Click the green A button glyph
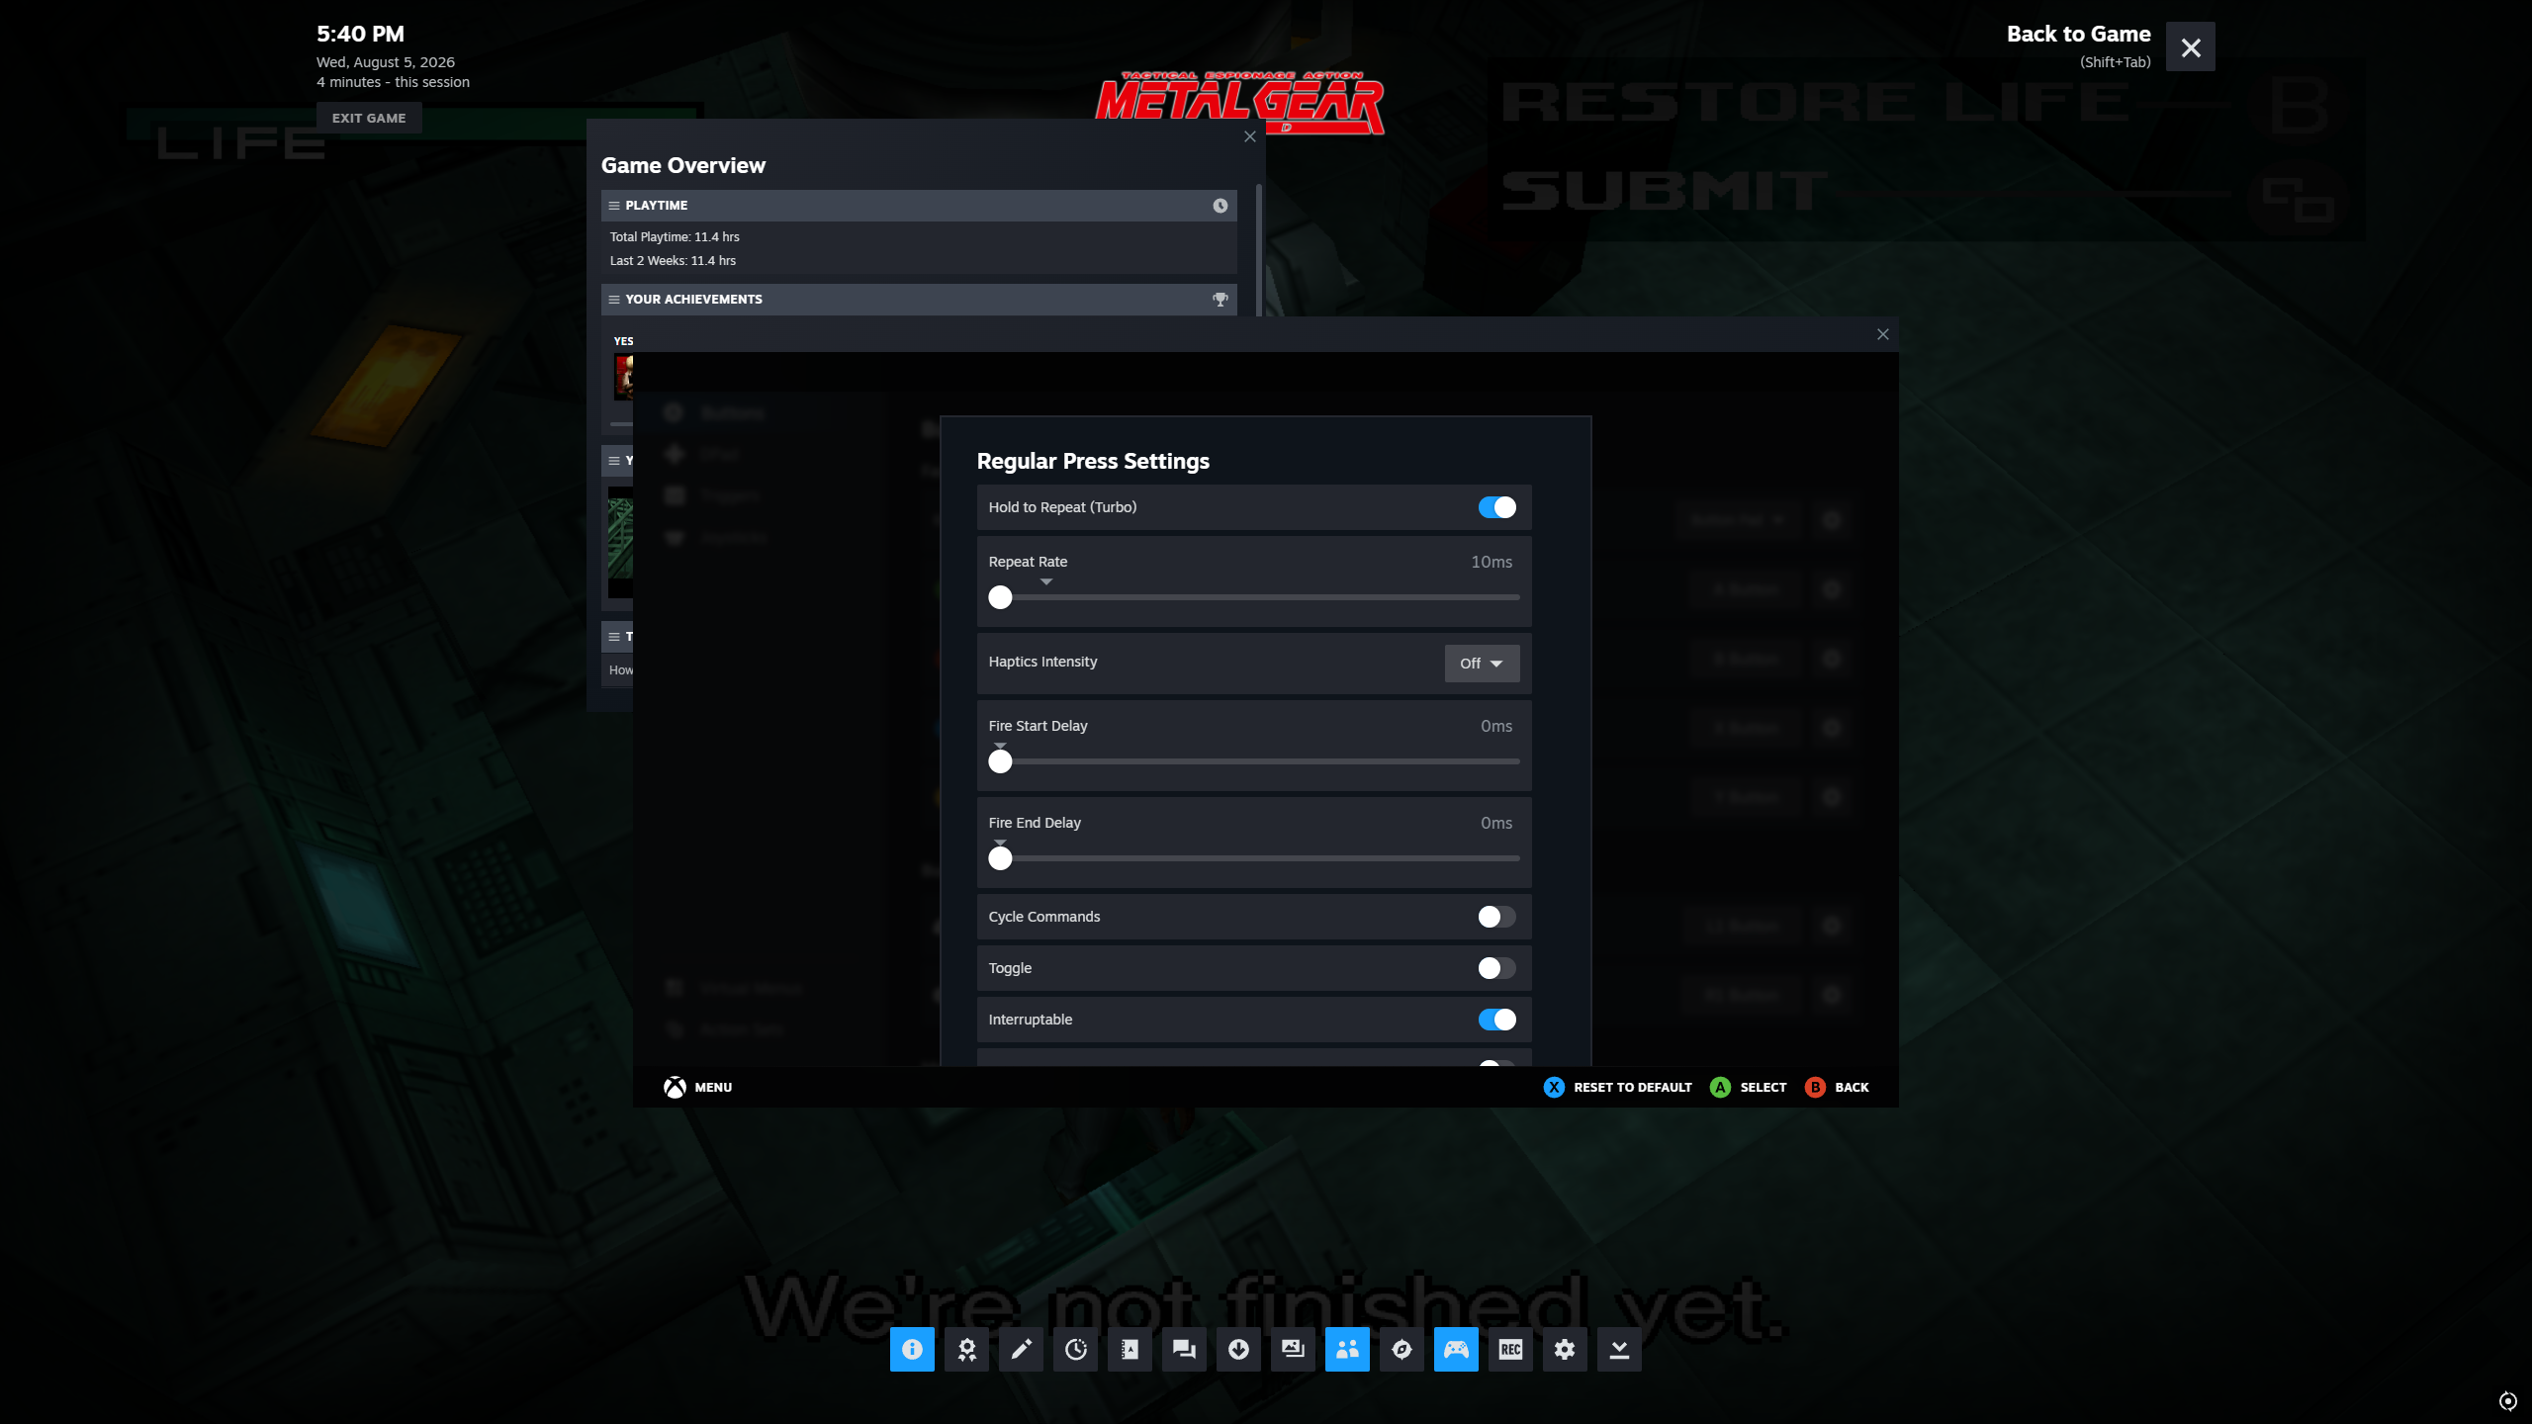This screenshot has width=2532, height=1424. (1720, 1087)
